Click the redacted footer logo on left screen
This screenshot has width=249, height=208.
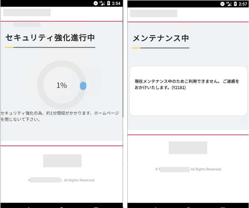(x=62, y=161)
